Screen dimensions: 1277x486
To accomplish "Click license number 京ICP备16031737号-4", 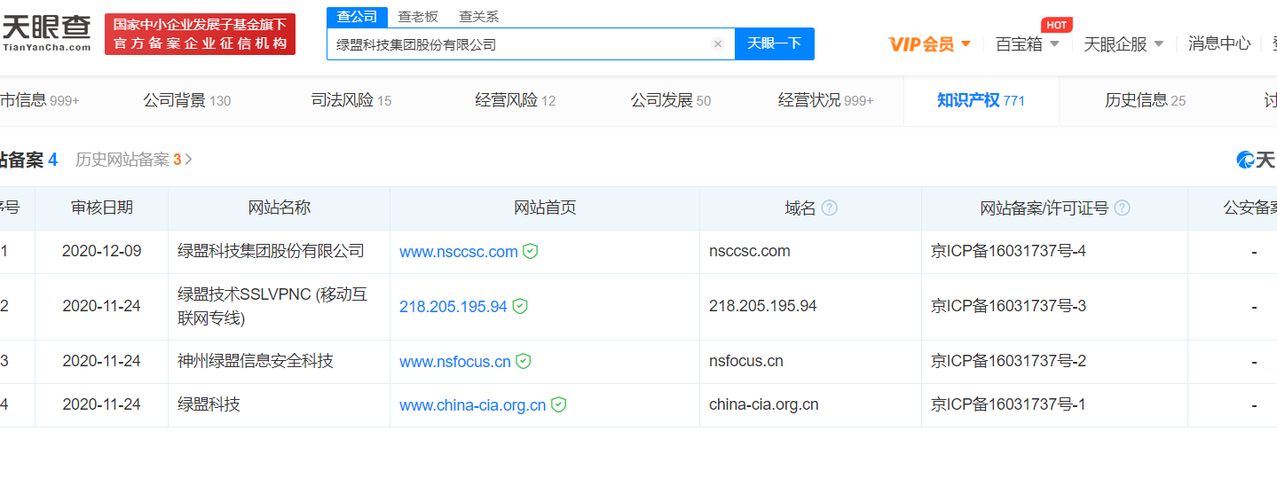I will 1008,251.
